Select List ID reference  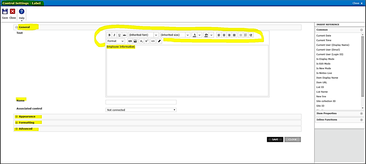click(320, 87)
